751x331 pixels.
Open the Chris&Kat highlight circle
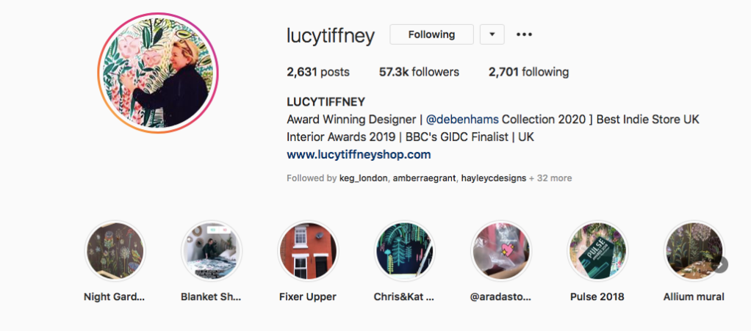[x=404, y=251]
